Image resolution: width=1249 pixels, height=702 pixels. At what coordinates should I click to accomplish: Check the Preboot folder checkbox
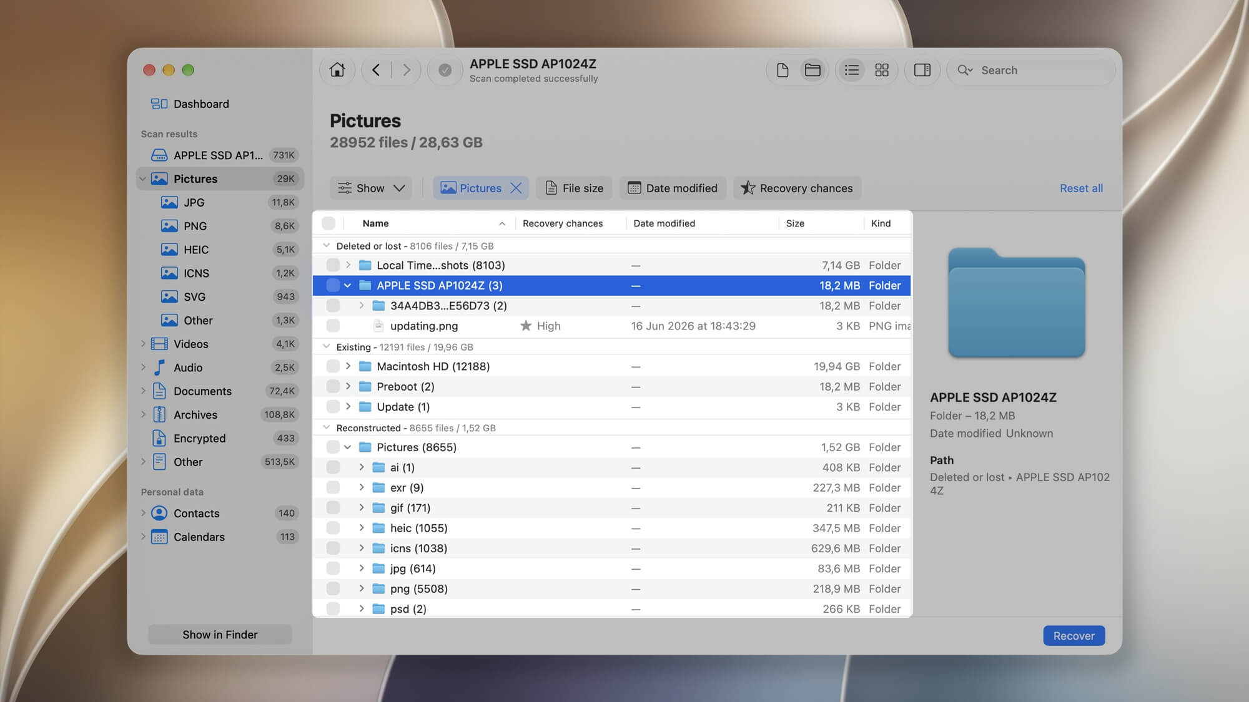333,387
